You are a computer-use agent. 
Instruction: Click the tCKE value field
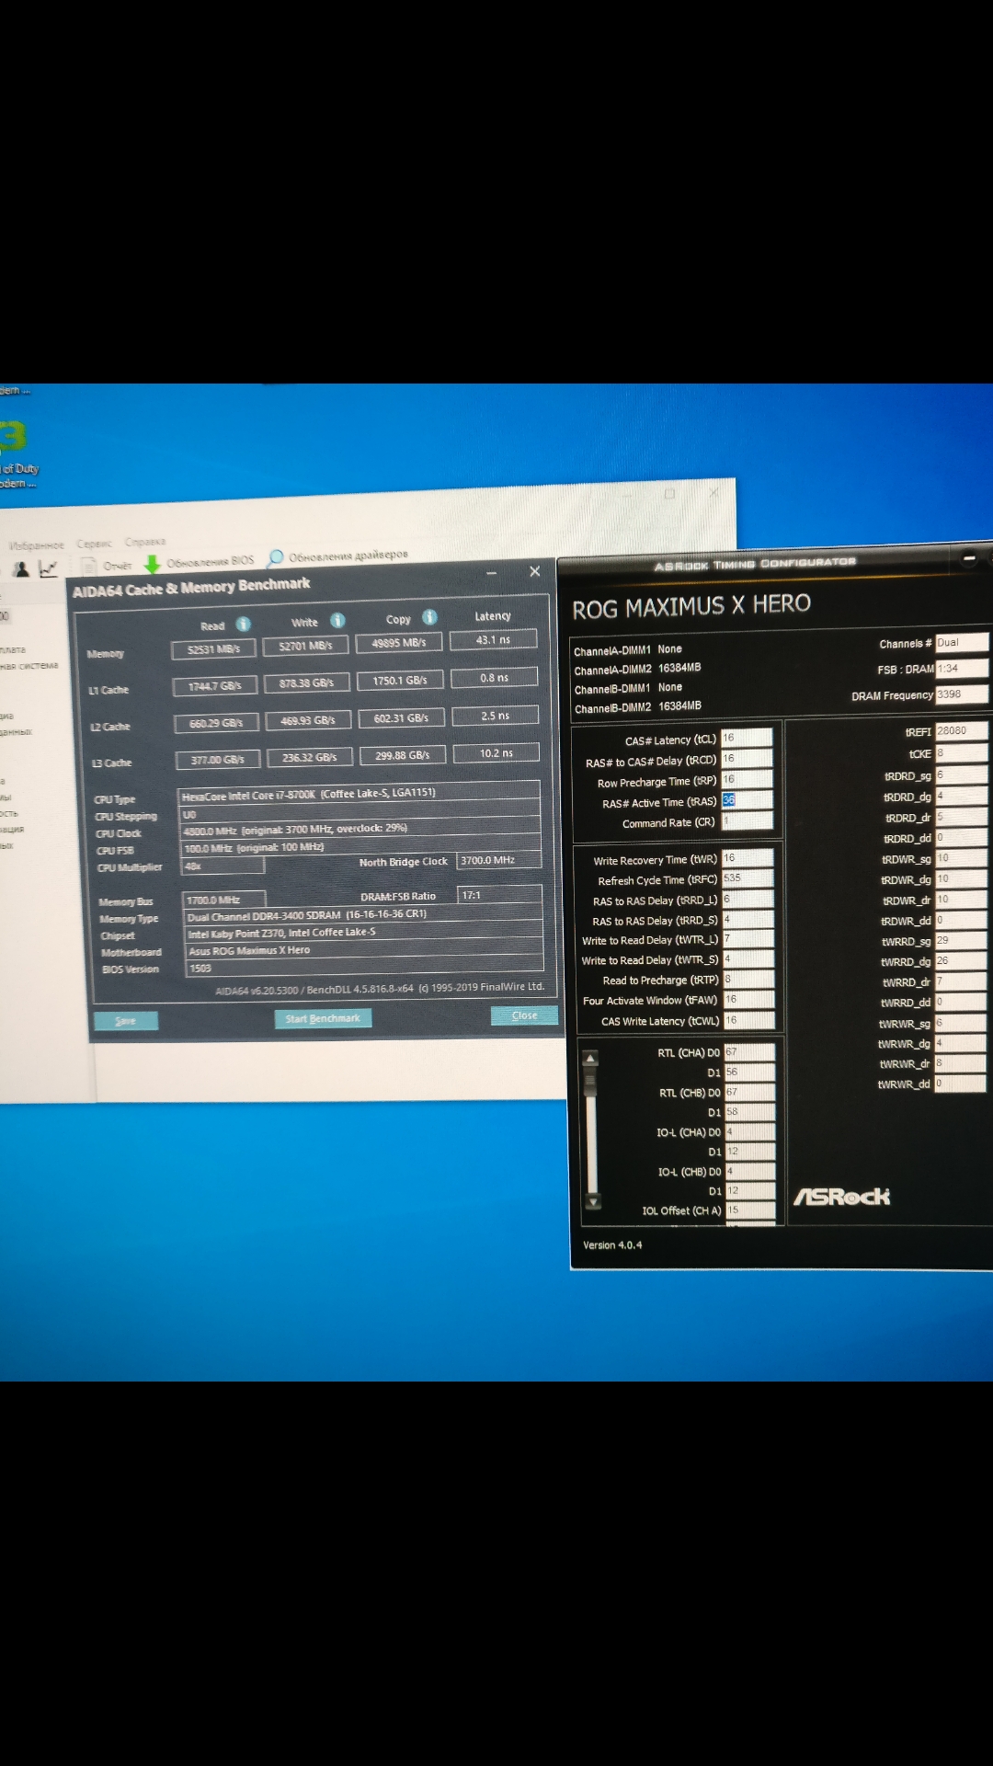[x=962, y=753]
